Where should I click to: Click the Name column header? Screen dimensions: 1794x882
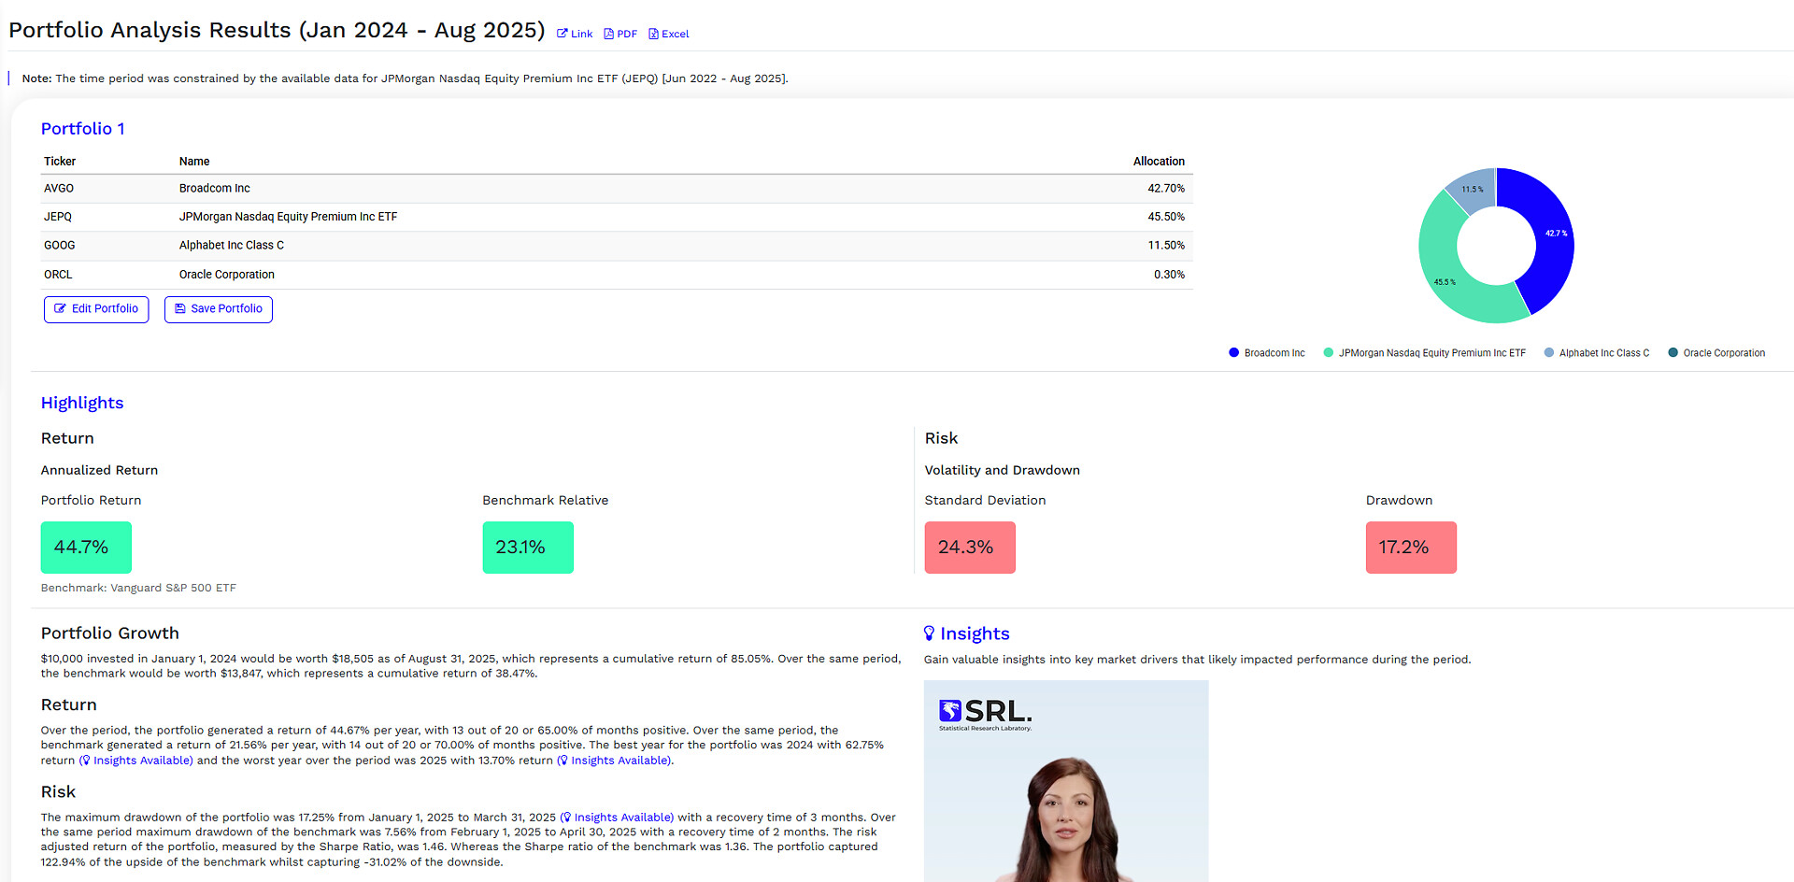pos(194,162)
